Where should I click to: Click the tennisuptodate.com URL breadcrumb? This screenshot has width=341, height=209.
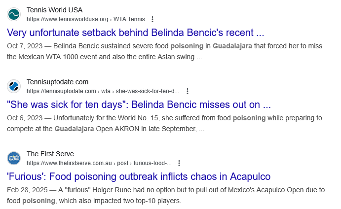click(61, 91)
